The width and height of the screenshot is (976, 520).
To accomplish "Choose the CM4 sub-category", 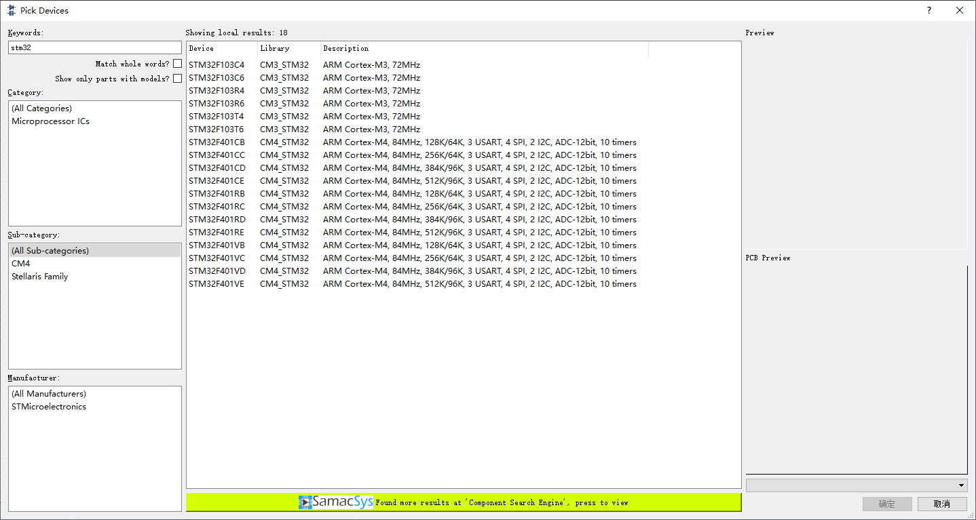I will (95, 264).
